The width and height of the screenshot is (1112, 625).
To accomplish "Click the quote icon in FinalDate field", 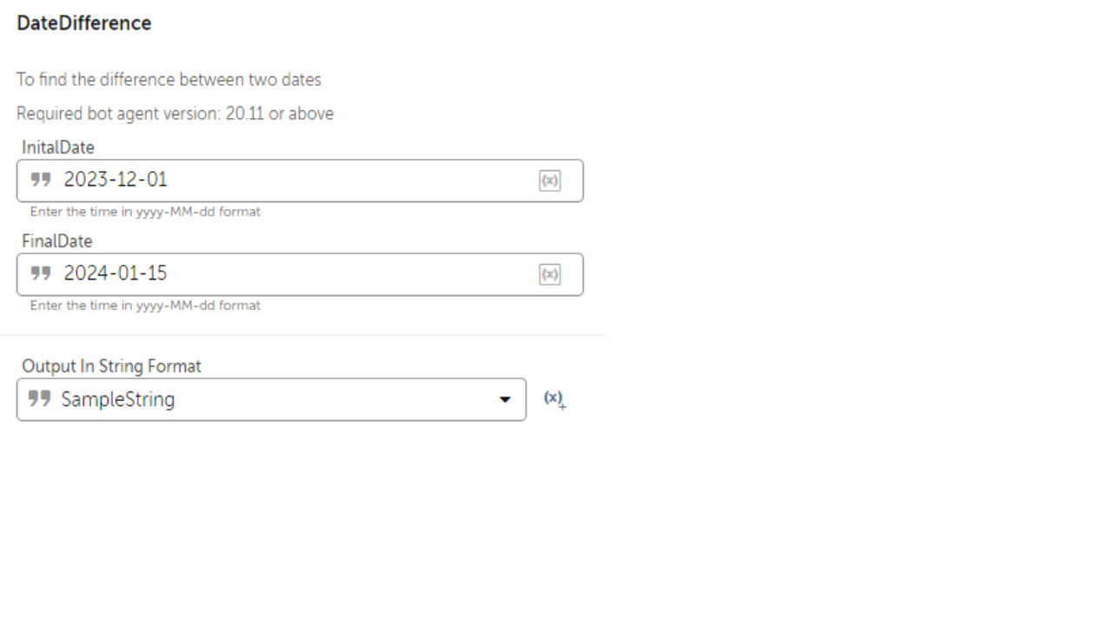I will tap(41, 273).
